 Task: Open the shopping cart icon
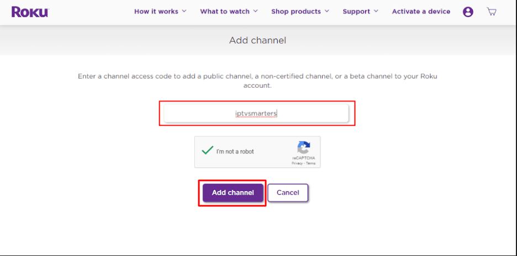(x=491, y=12)
